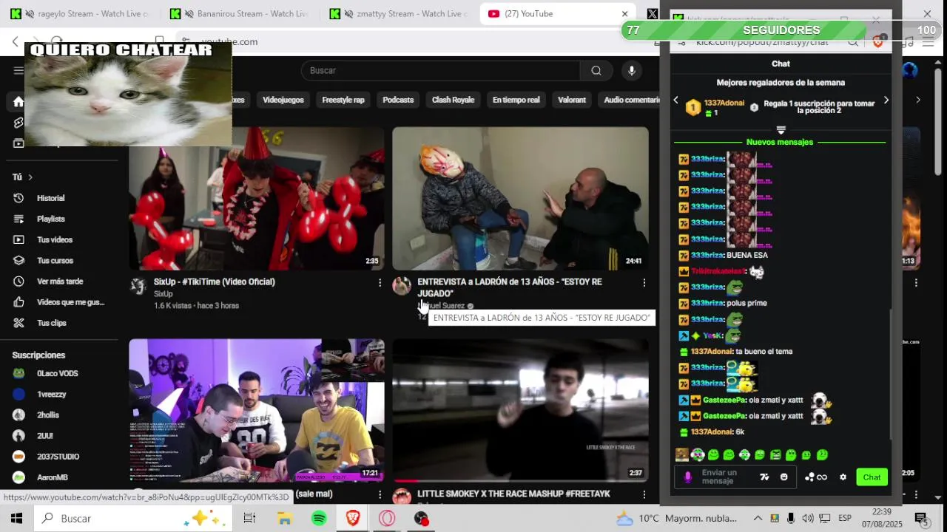947x532 pixels.
Task: Open options menu for SixUp #TikiTime video
Action: [380, 283]
